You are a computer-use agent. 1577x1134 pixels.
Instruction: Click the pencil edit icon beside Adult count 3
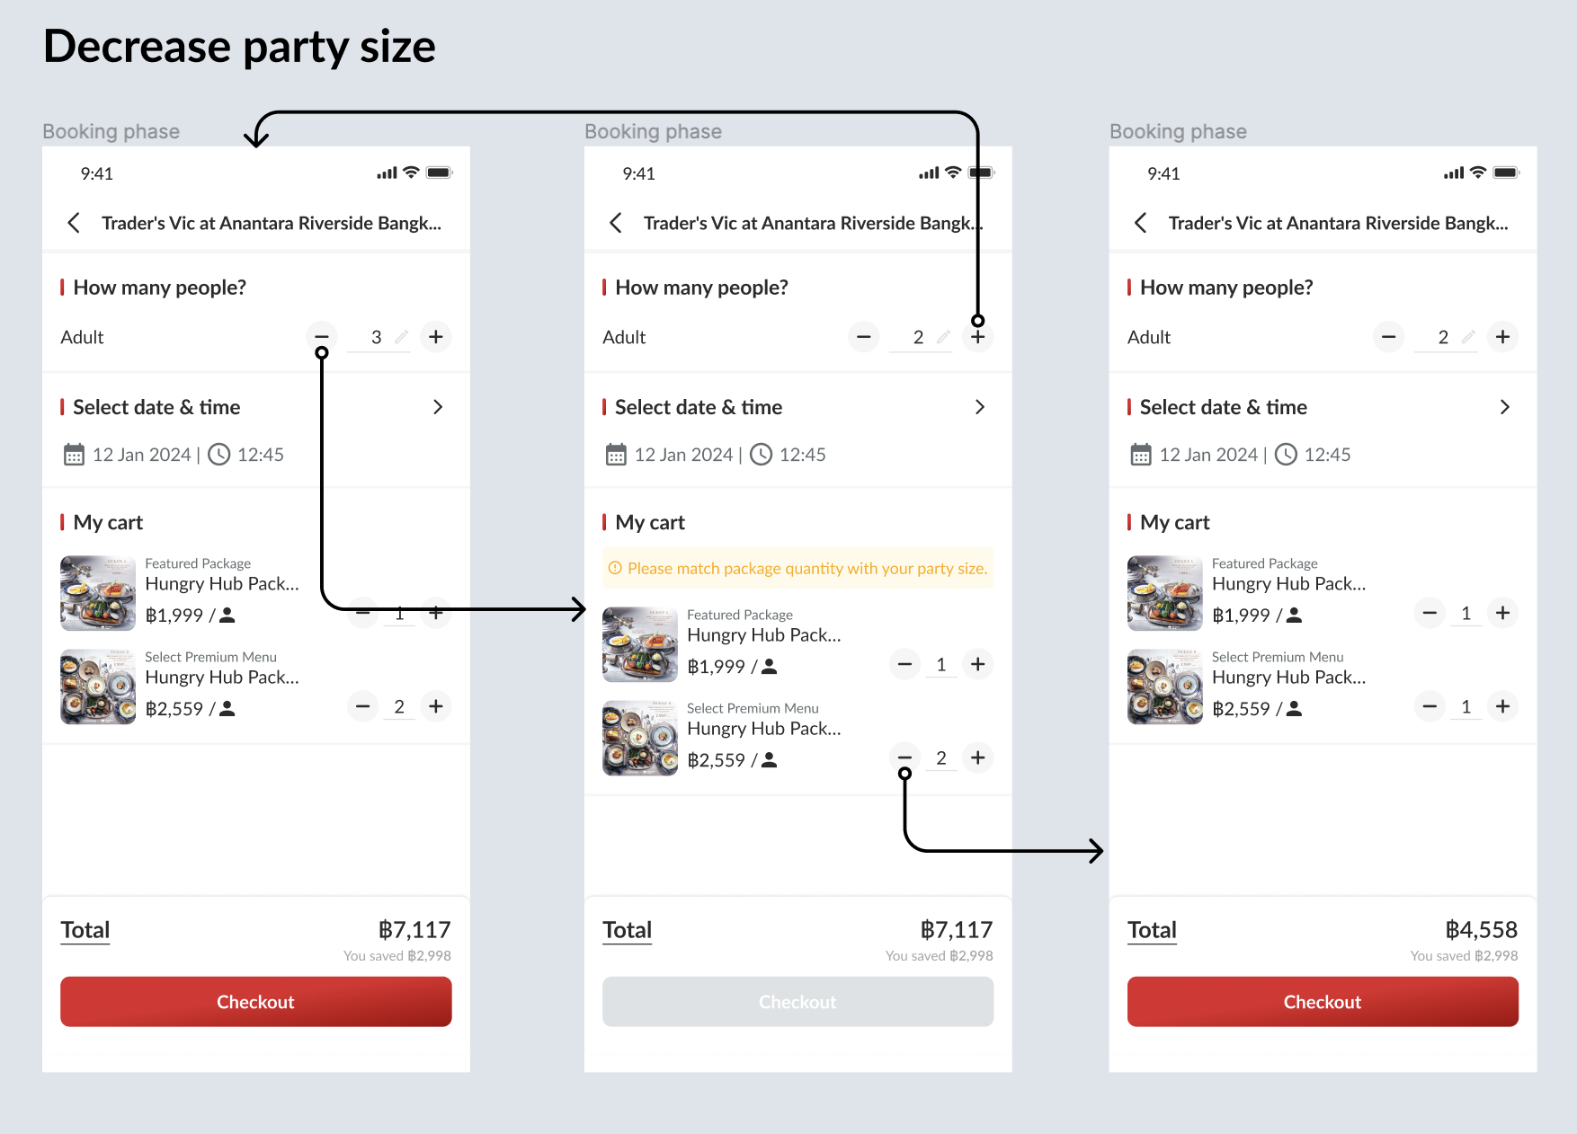pyautogui.click(x=402, y=337)
